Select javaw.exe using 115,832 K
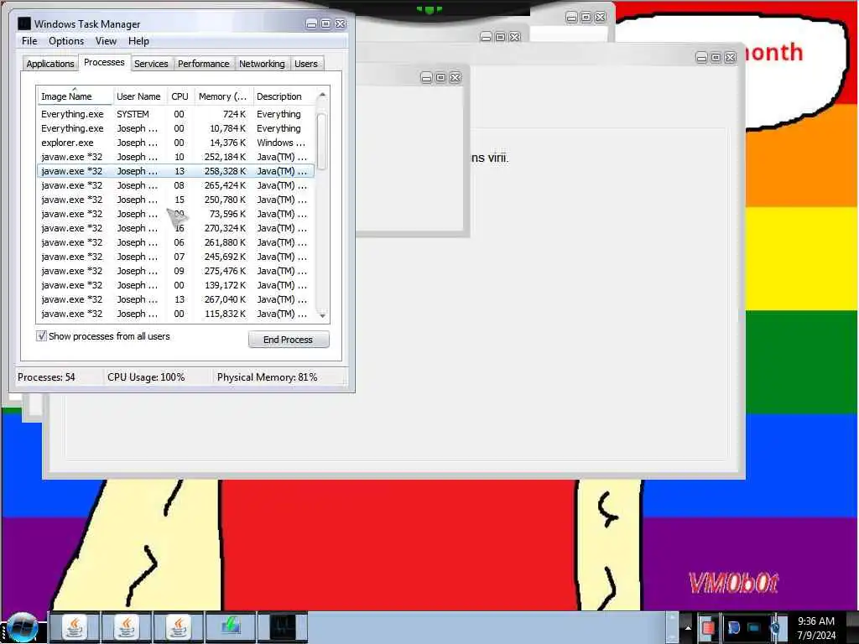Screen dimensions: 859x644 (176, 314)
